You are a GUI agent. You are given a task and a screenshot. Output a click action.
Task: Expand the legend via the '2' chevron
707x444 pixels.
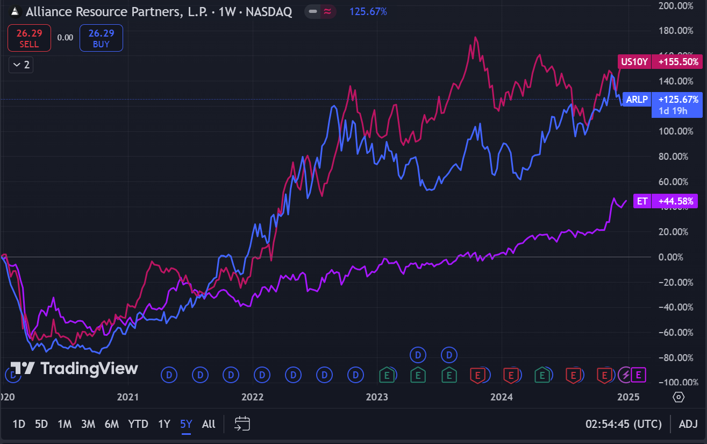coord(21,65)
